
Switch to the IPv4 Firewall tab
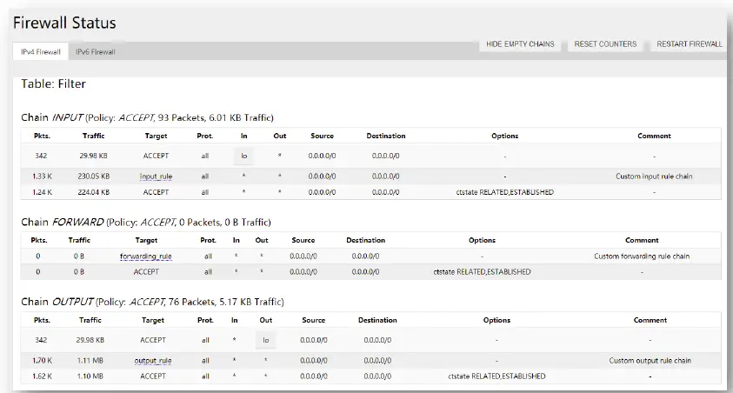[41, 52]
